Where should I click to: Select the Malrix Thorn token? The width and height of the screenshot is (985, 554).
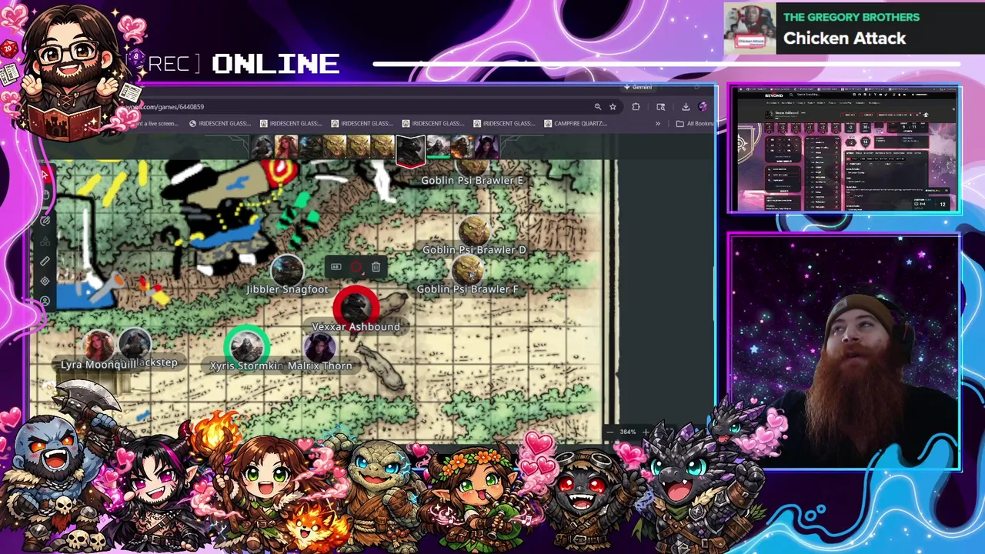[x=319, y=347]
